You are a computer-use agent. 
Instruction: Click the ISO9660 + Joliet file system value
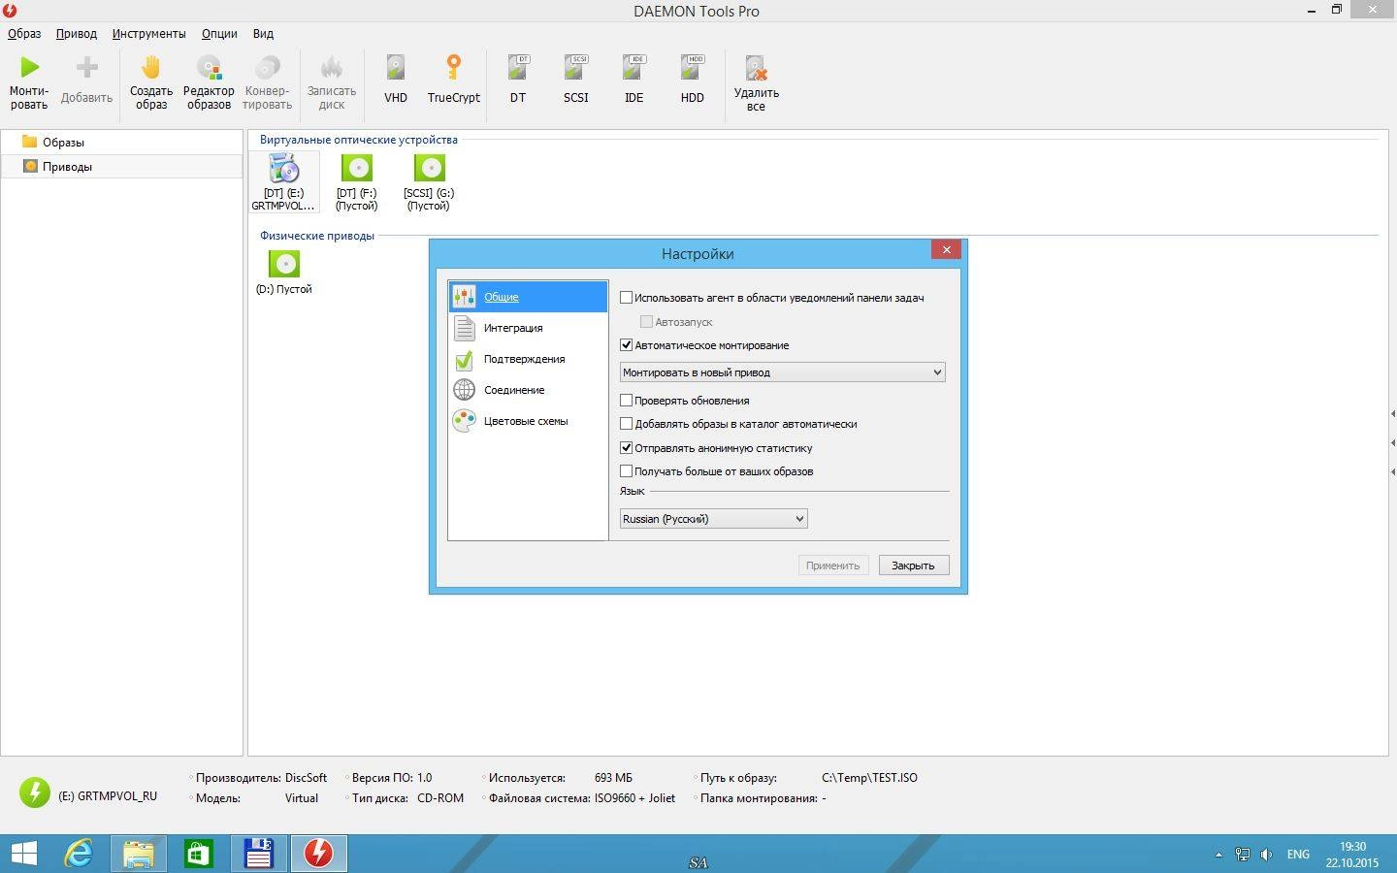point(634,798)
